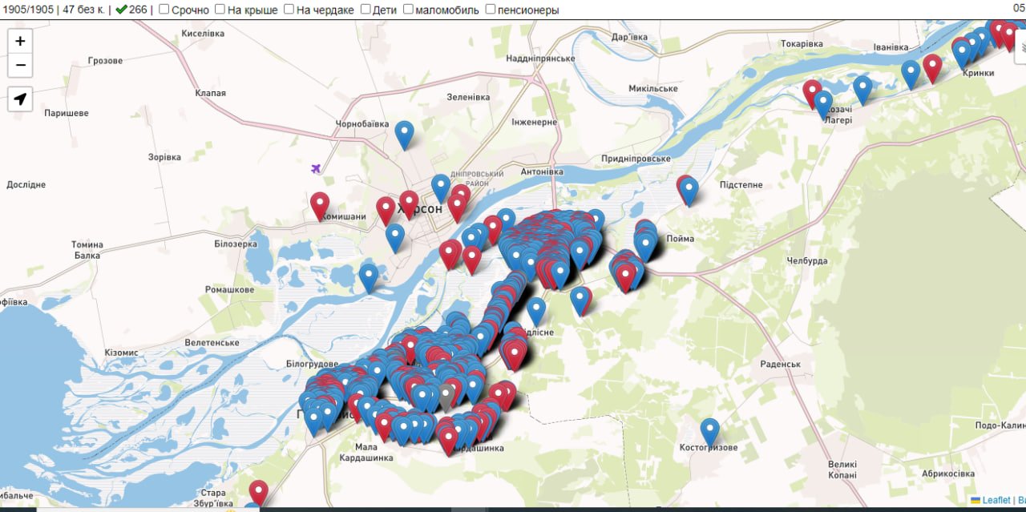
Task: Check the На чердаке filter
Action: click(289, 10)
